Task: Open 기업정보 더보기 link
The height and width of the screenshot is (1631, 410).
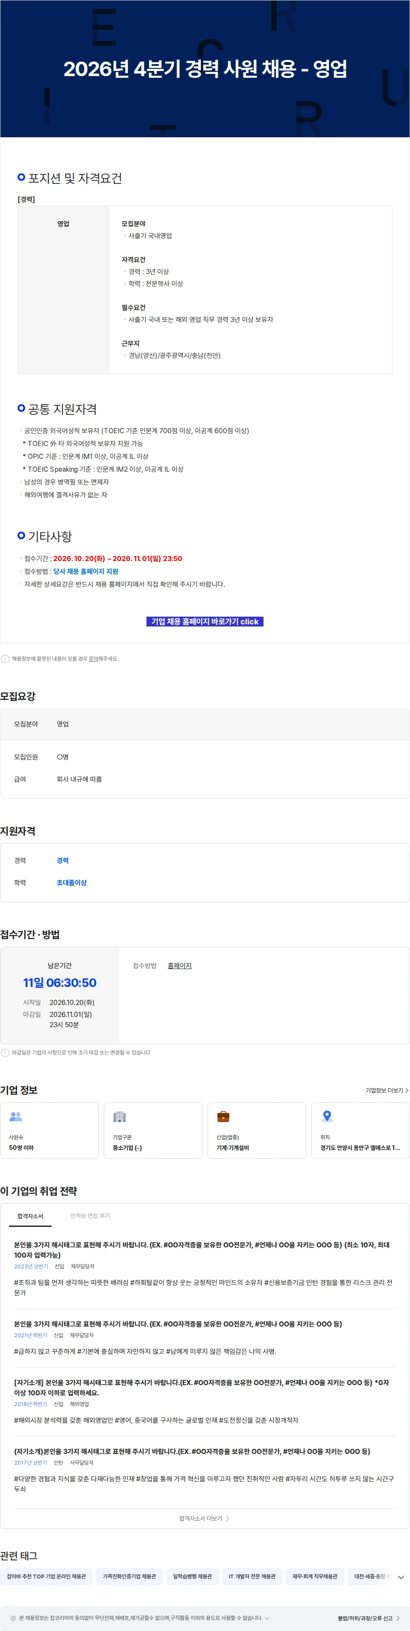Action: (x=387, y=1090)
